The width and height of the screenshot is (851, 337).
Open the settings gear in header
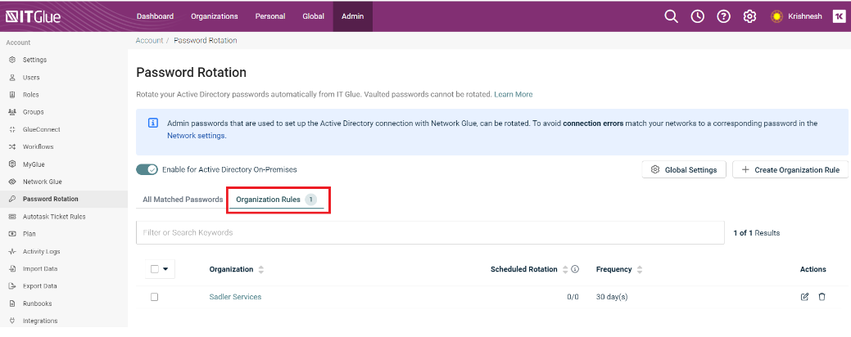pos(749,17)
